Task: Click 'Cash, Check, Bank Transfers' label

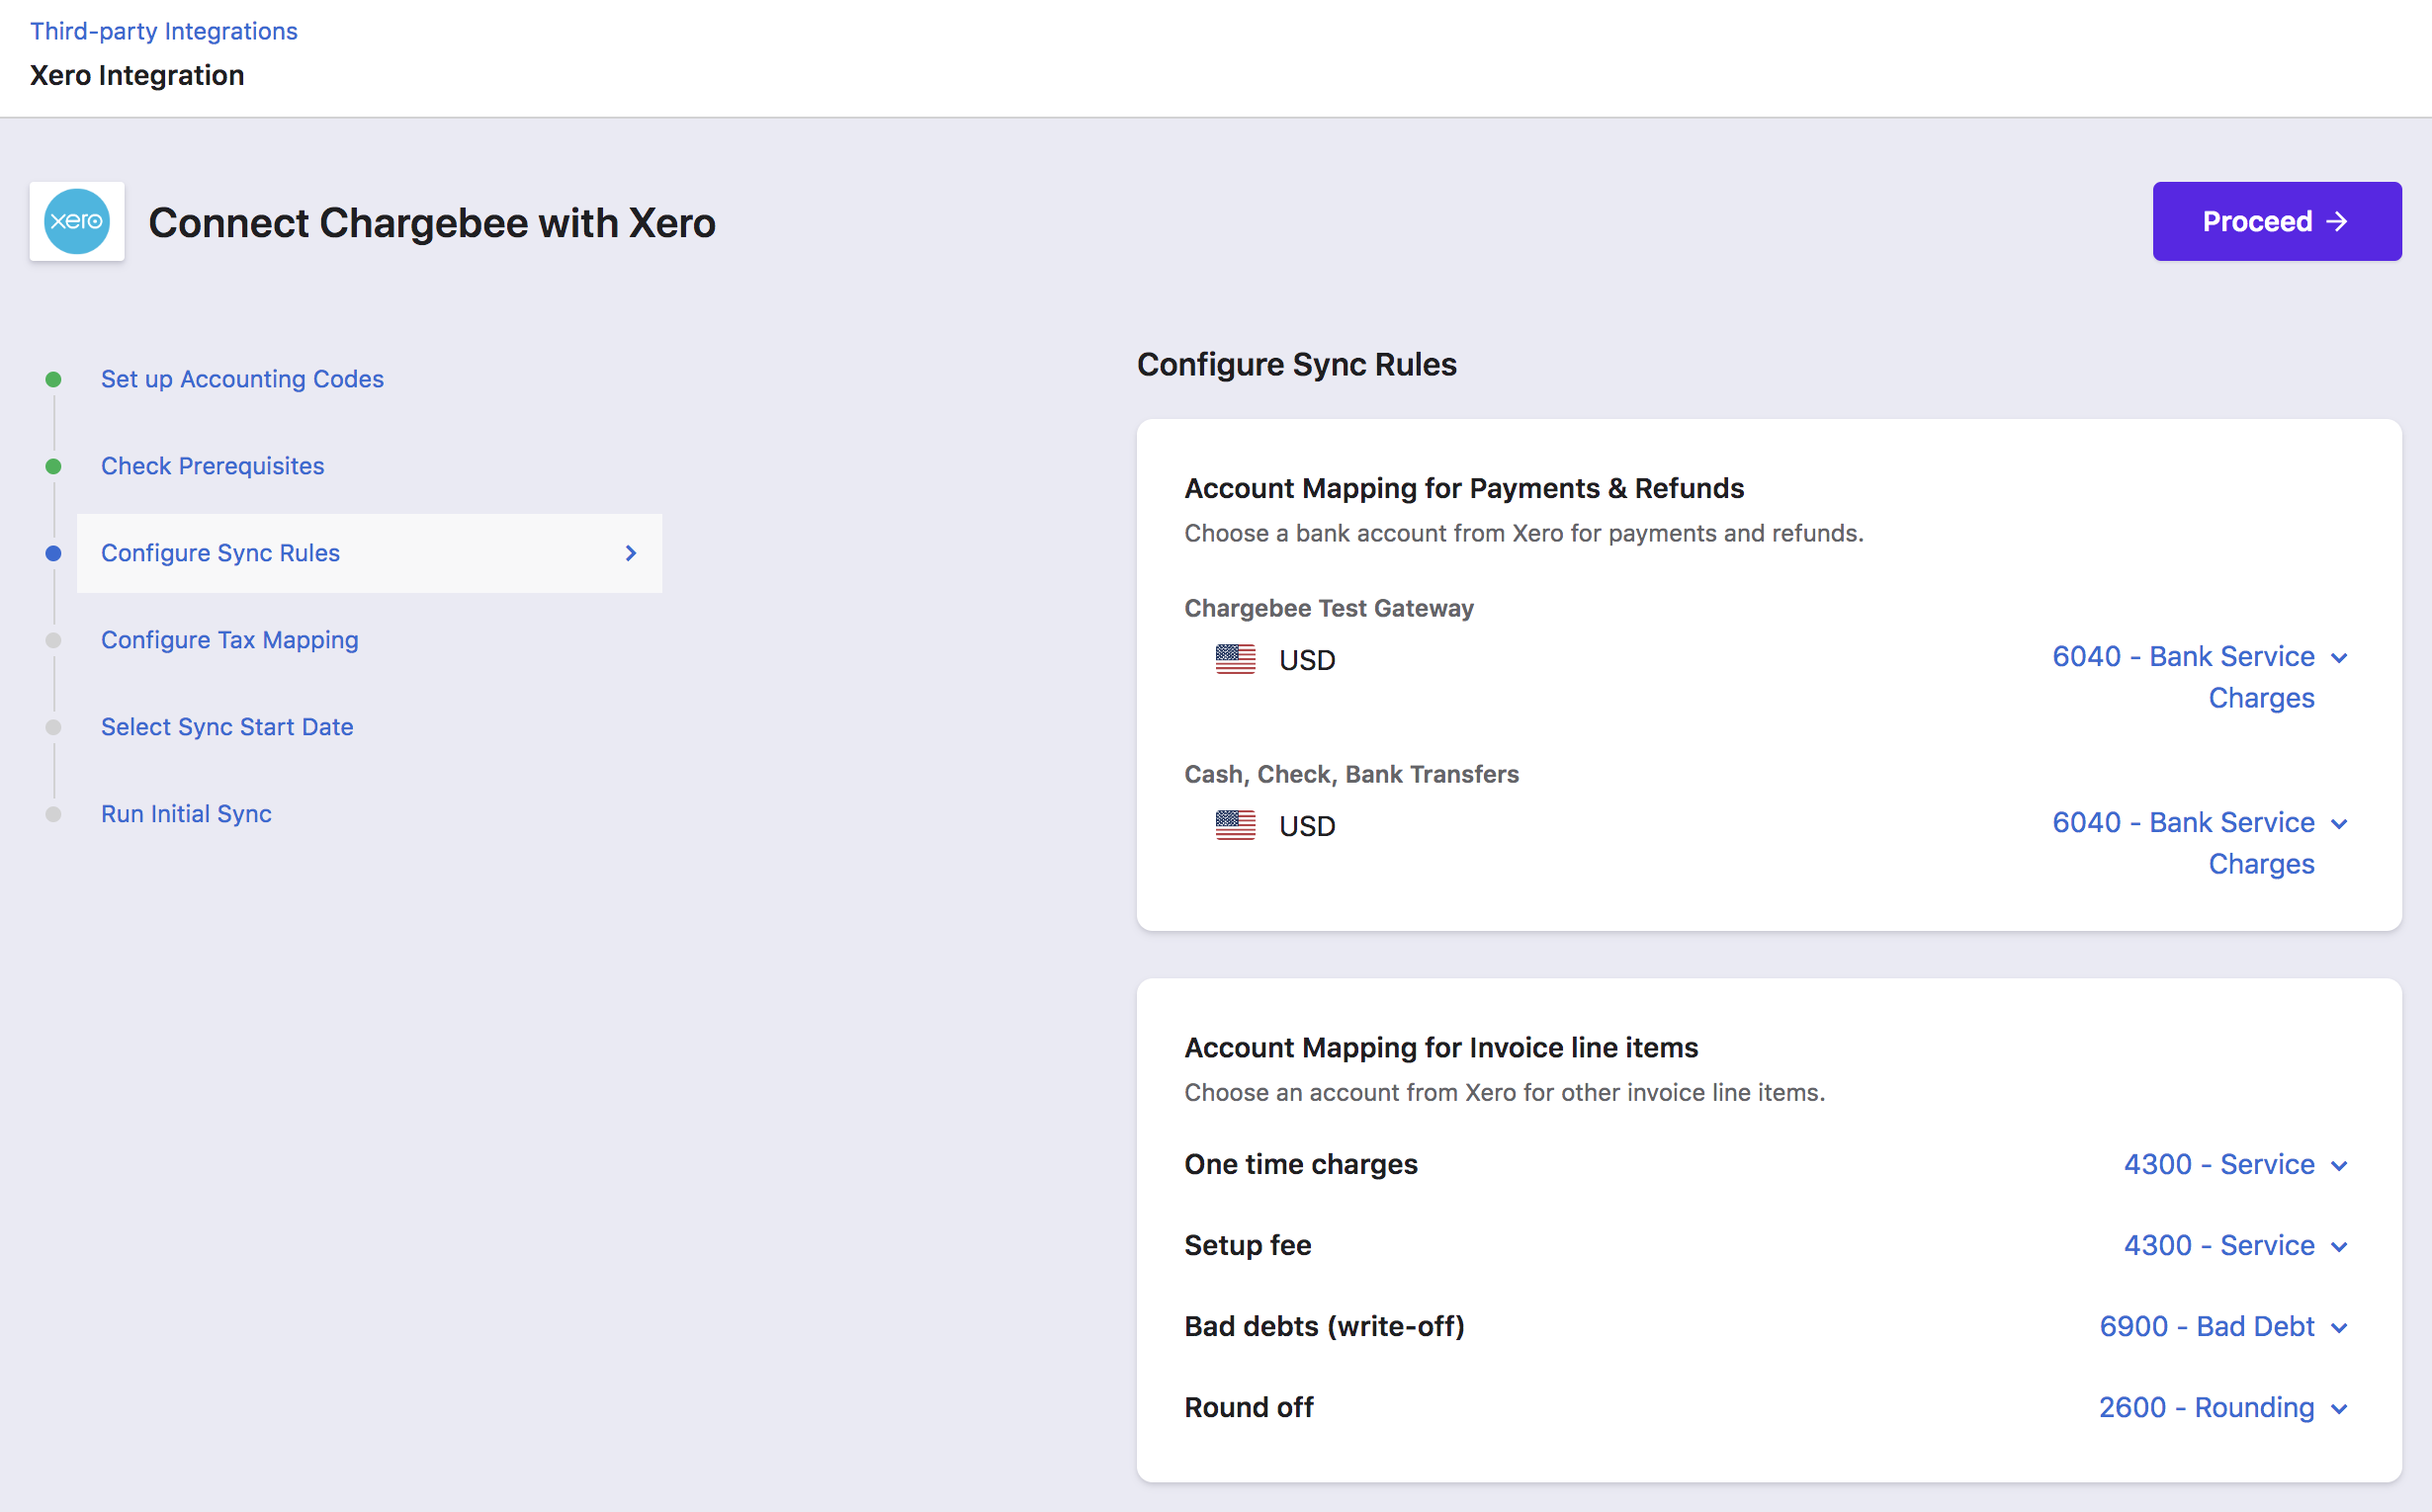Action: pyautogui.click(x=1351, y=774)
